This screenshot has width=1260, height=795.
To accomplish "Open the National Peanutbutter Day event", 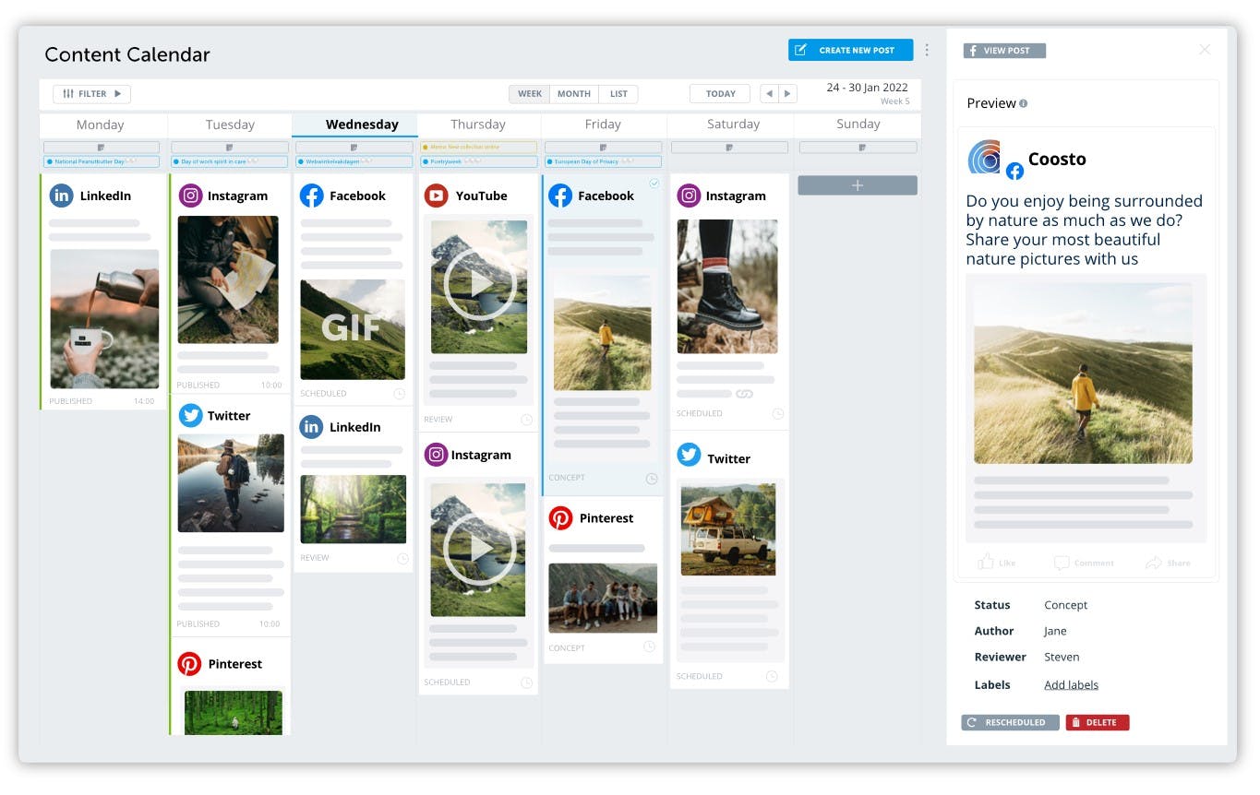I will point(102,161).
